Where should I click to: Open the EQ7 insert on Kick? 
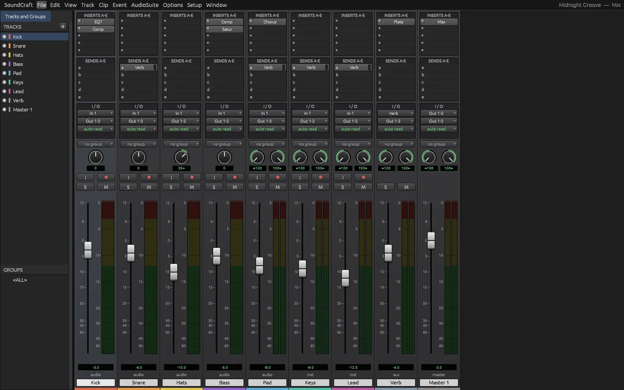98,22
